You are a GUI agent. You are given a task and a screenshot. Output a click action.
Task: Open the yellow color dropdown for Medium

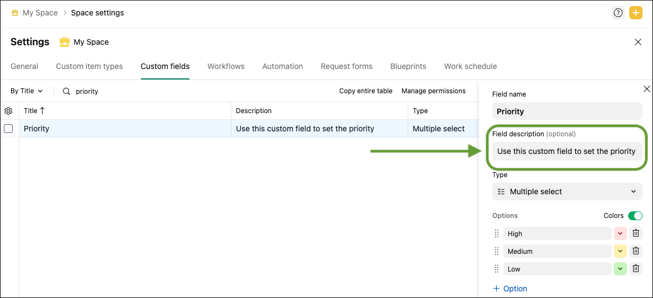click(x=620, y=251)
